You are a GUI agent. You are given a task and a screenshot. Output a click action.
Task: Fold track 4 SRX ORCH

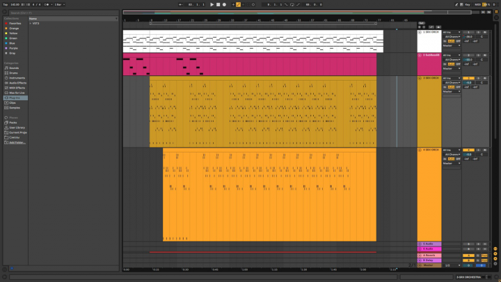point(420,150)
